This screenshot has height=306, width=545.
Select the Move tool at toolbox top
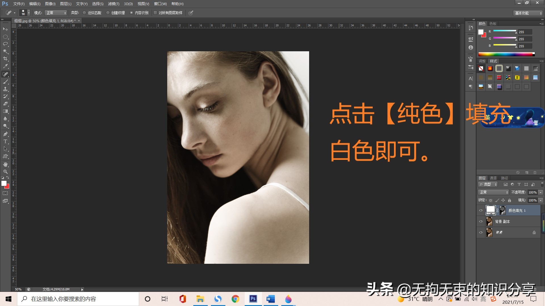click(5, 29)
